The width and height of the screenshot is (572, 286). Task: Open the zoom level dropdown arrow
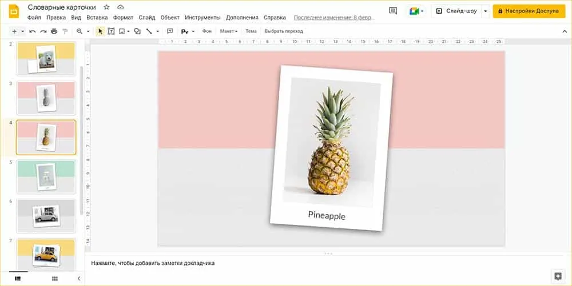(x=88, y=31)
